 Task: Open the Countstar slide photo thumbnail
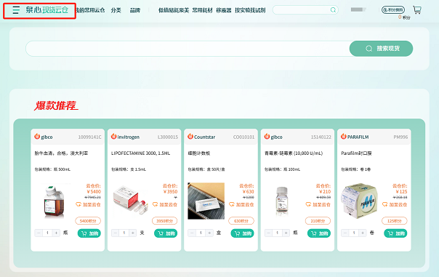click(x=206, y=201)
